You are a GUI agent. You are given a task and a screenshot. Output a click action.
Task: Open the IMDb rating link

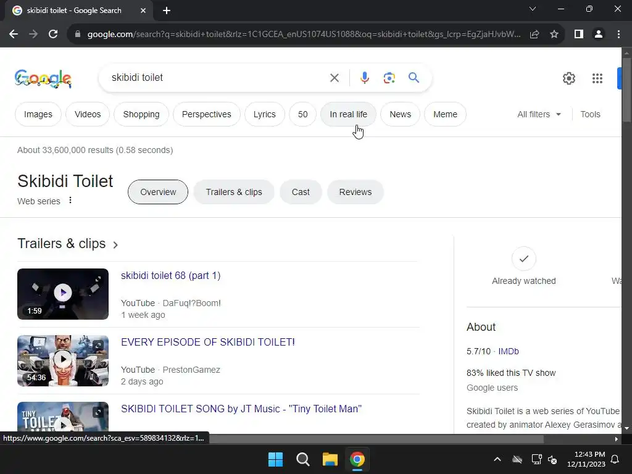[x=509, y=351]
